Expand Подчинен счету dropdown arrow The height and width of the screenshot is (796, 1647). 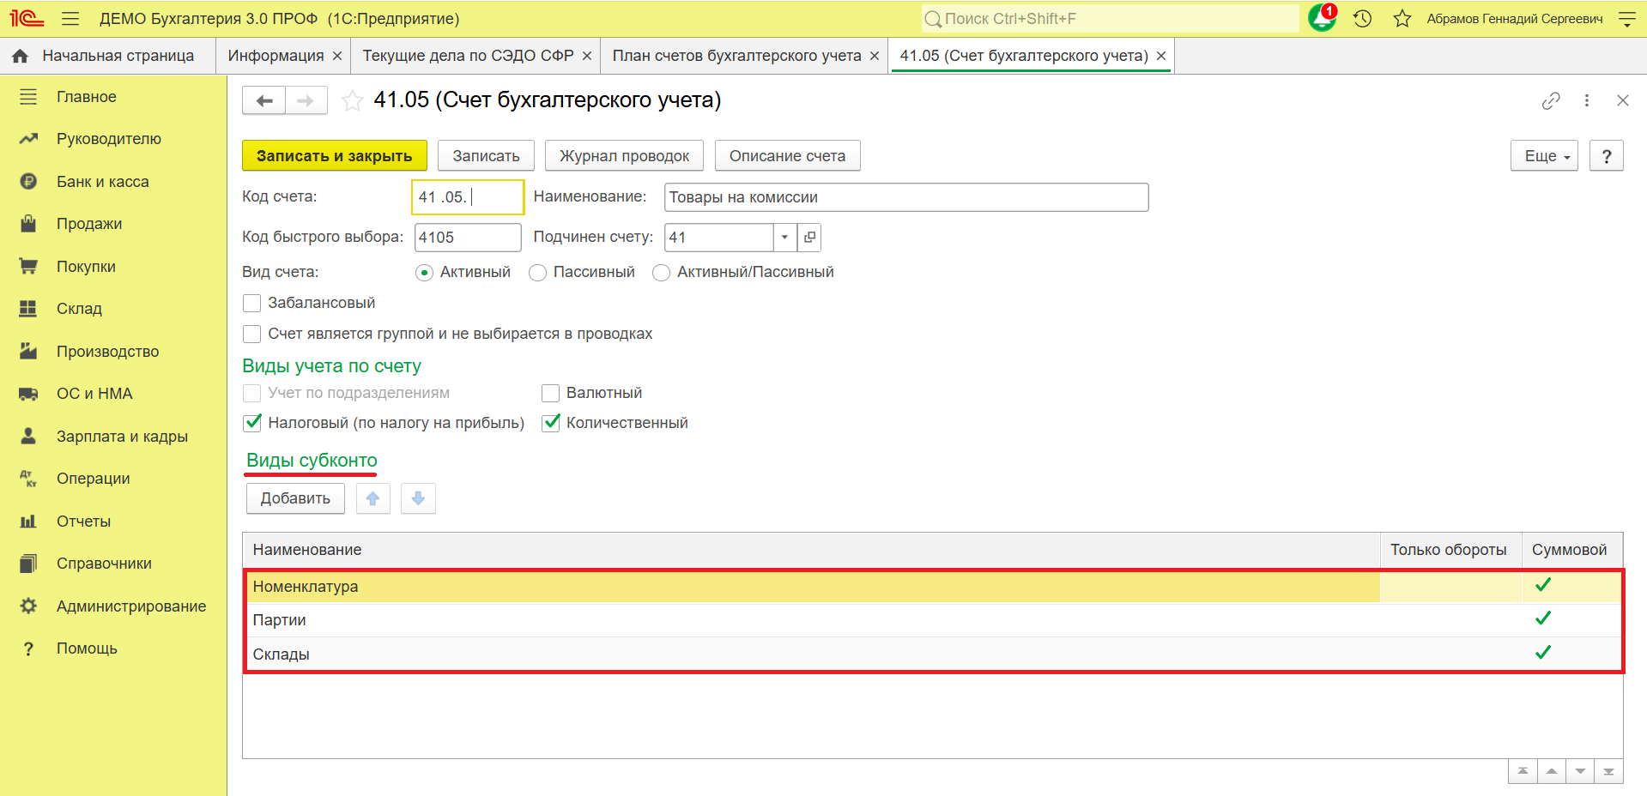(784, 238)
